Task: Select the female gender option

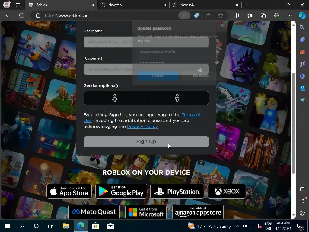Action: (115, 98)
